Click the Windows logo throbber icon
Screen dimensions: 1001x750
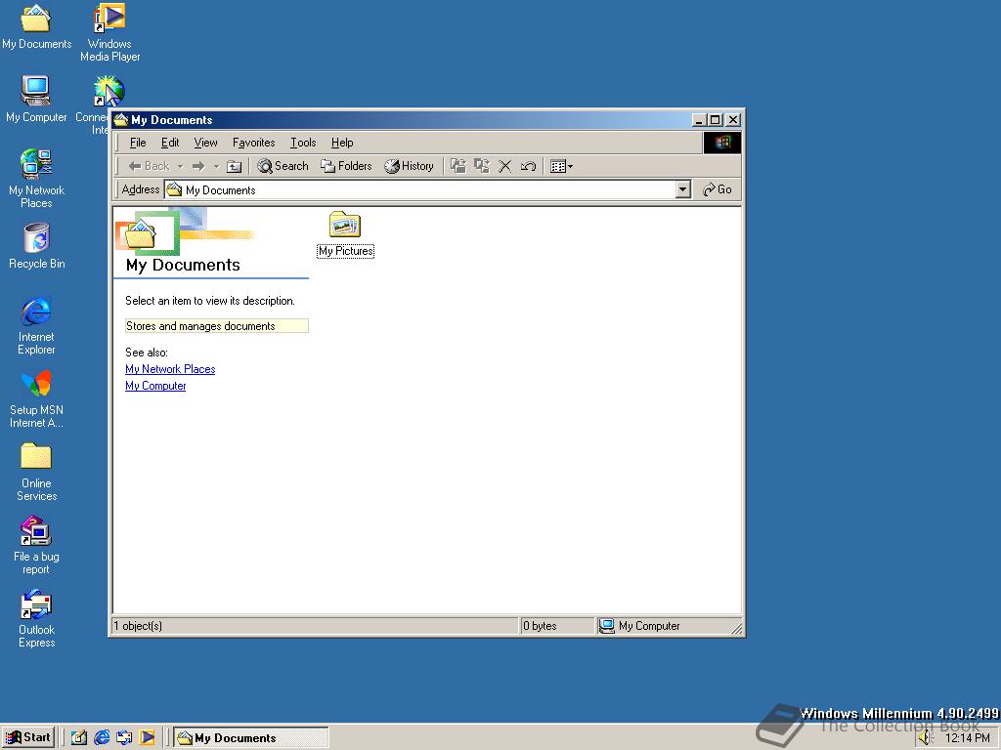pos(722,143)
